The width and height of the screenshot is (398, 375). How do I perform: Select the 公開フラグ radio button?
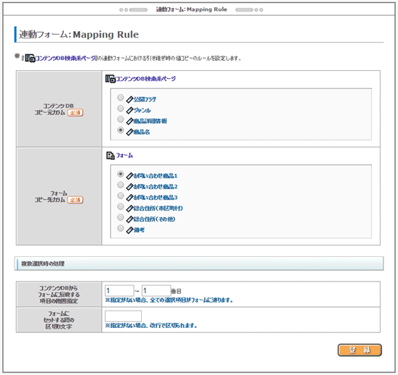coord(121,98)
